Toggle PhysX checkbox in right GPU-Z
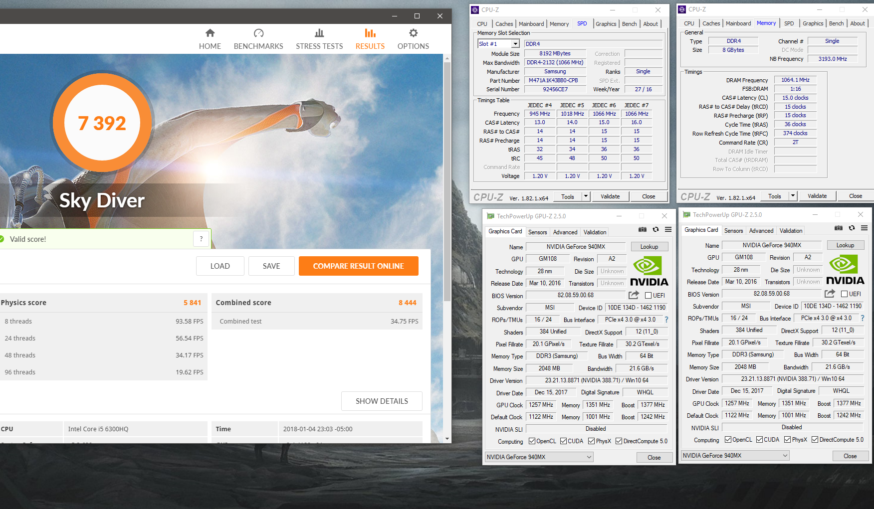Viewport: 874px width, 509px height. point(787,440)
